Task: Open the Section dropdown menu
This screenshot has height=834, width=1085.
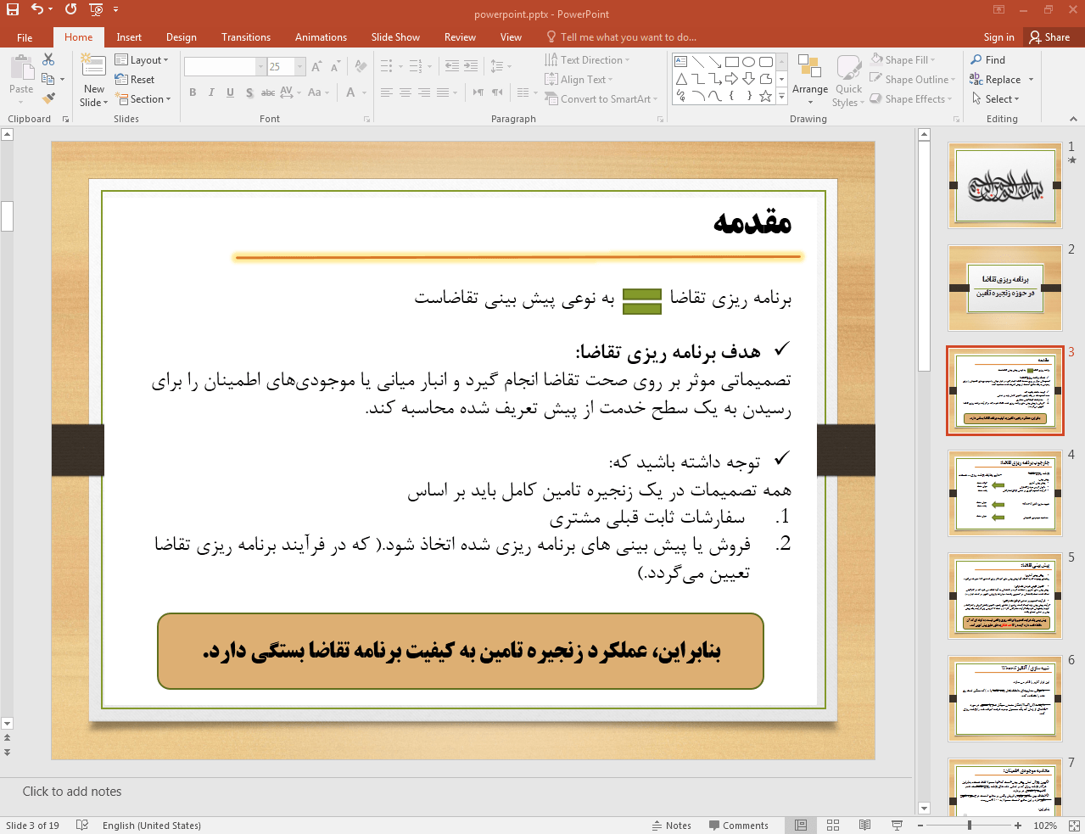Action: point(145,99)
